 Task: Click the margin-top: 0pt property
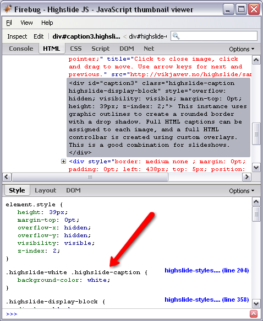(x=48, y=220)
